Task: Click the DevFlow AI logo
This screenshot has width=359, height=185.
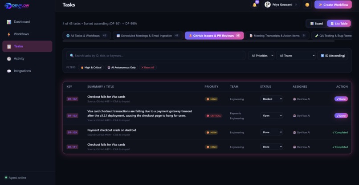Action: pos(17,6)
